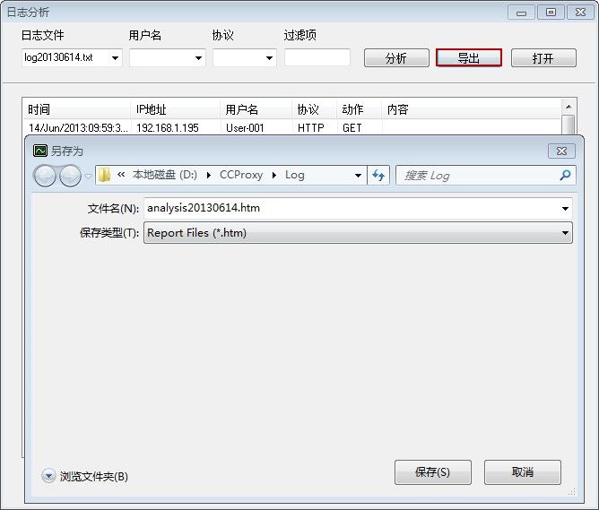
Task: Click the table scrollbar up arrow
Action: (x=569, y=107)
